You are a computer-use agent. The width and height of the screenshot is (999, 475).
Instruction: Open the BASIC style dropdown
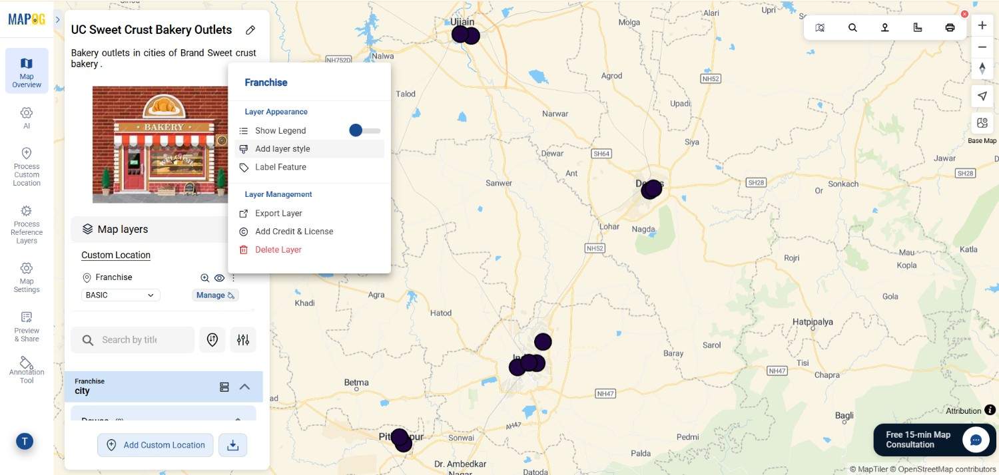point(121,295)
